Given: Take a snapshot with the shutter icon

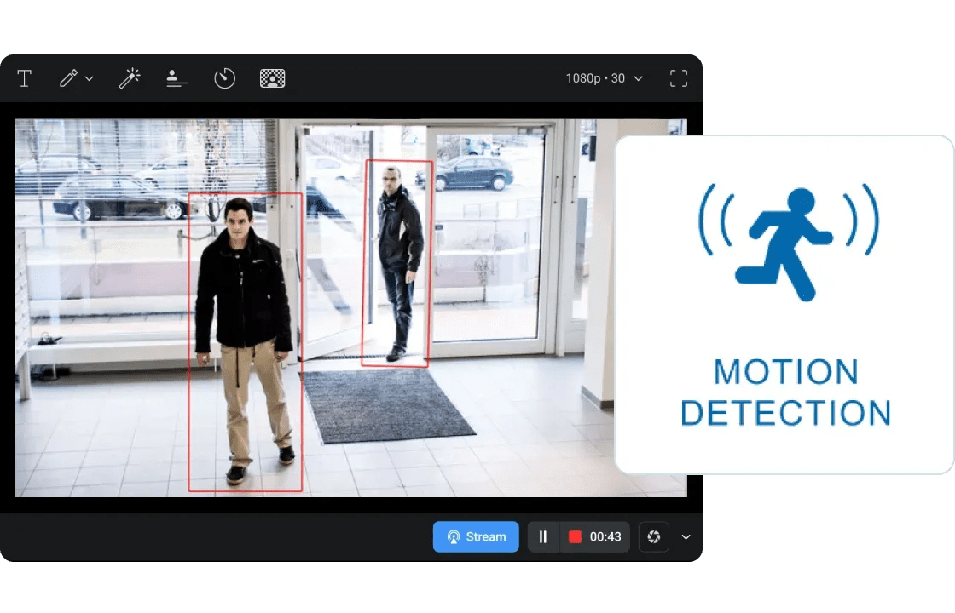Looking at the screenshot, I should (654, 537).
